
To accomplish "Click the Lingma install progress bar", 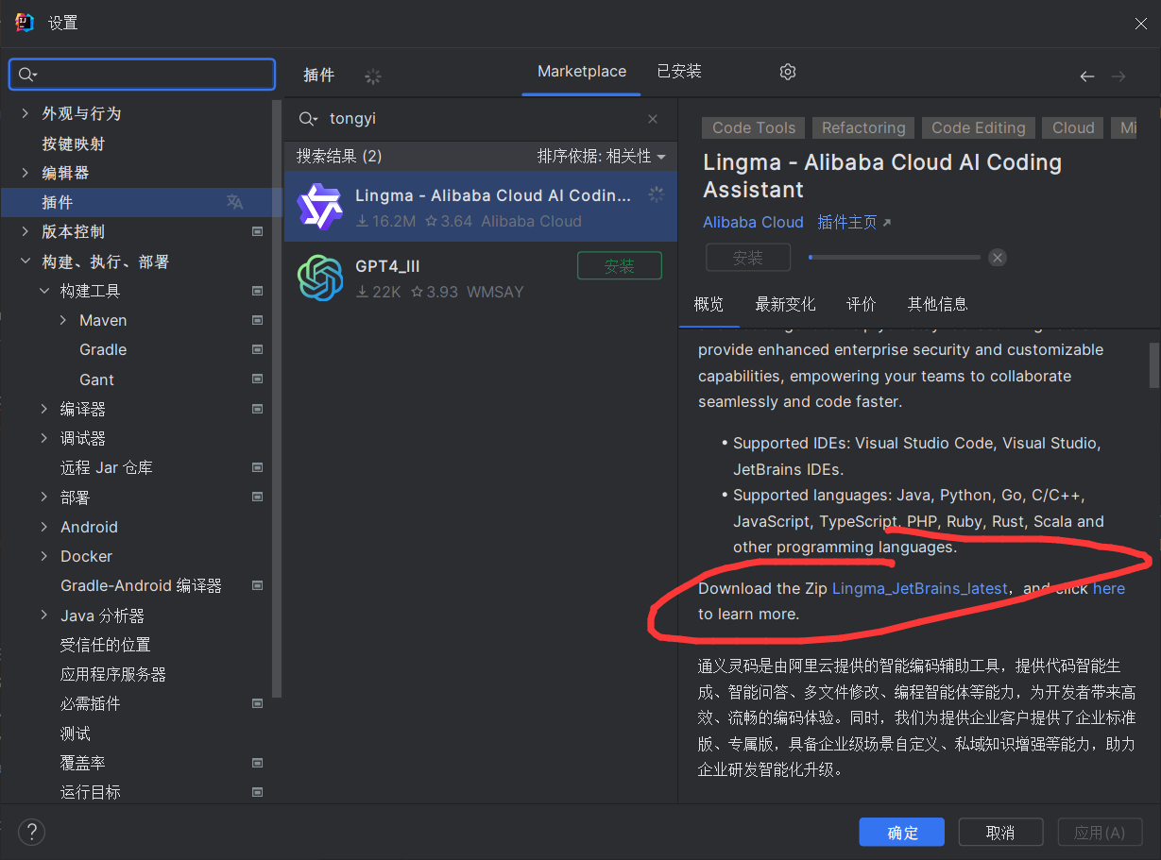I will coord(895,257).
